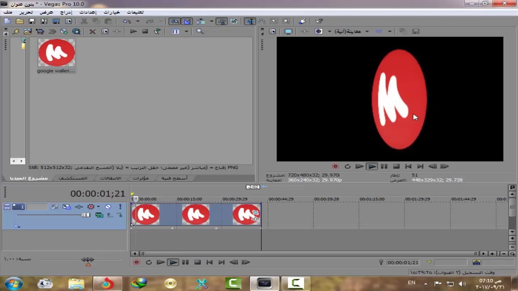
Task: Stop playback in the timeline transport
Action: [x=197, y=262]
